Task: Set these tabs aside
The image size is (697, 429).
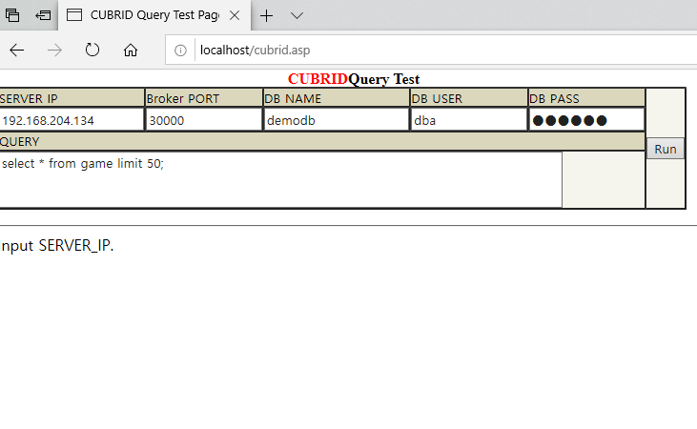Action: point(43,15)
